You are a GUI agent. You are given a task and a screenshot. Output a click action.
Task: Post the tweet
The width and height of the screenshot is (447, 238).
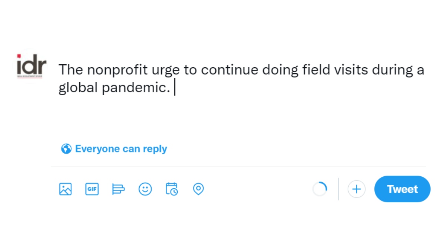click(402, 189)
